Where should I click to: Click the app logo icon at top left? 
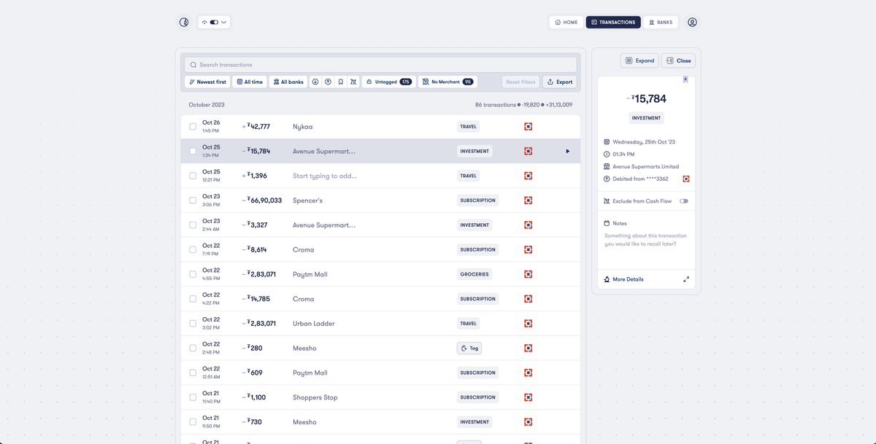pyautogui.click(x=184, y=23)
